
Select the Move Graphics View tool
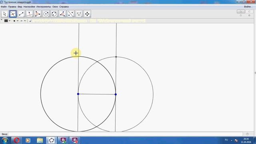coord(87,14)
